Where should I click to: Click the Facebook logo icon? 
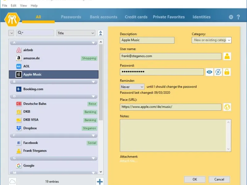tap(19, 143)
